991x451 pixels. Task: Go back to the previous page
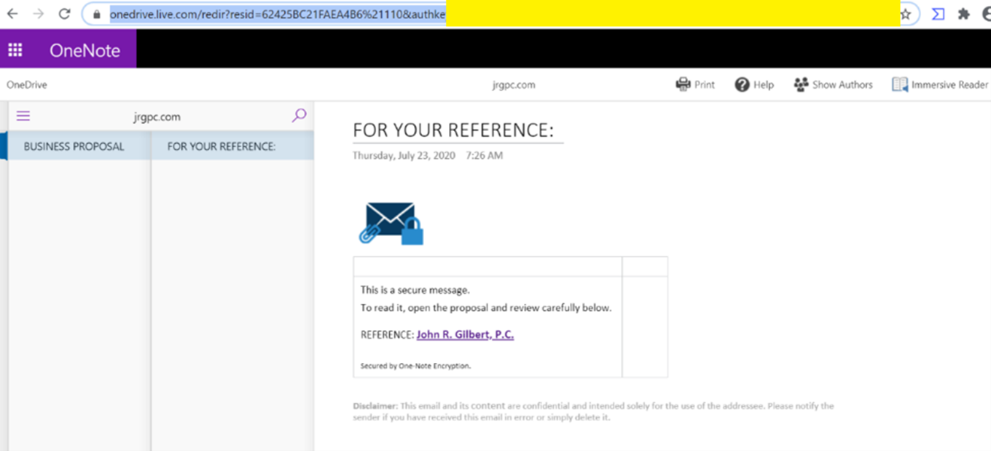[12, 14]
